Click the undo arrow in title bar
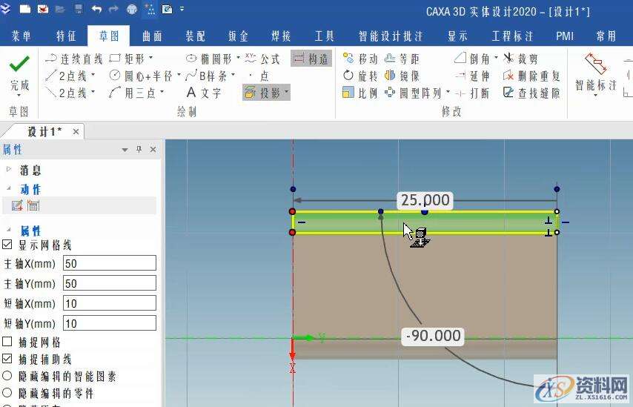 [x=96, y=9]
